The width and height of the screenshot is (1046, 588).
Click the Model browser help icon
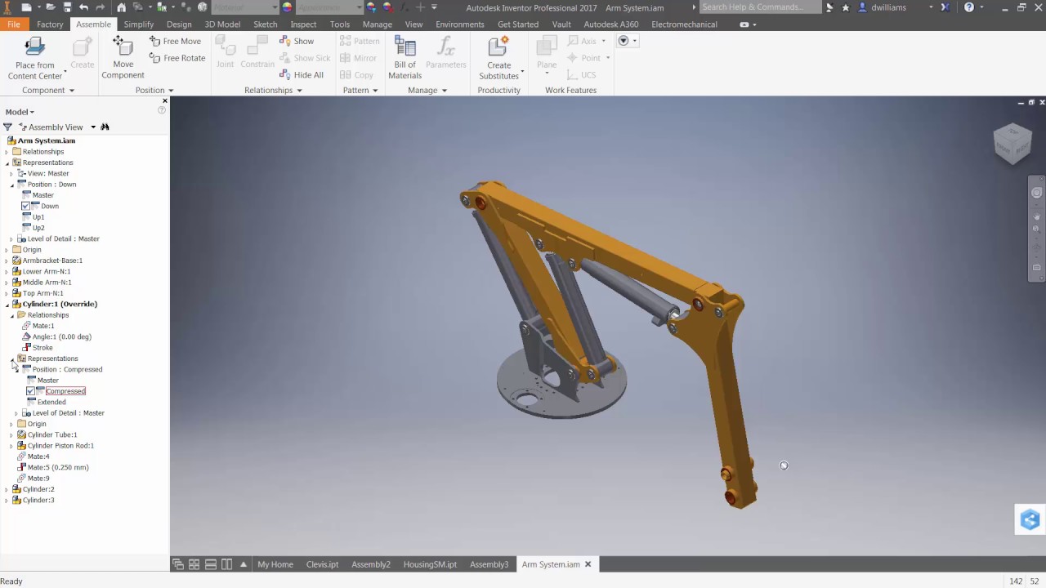pos(162,110)
